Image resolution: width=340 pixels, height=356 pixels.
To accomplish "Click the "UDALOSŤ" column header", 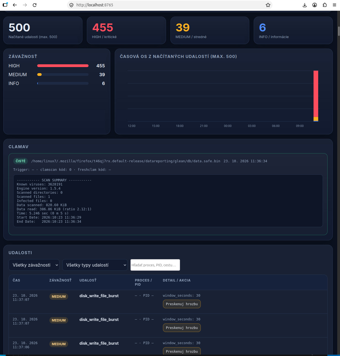I will [x=88, y=280].
